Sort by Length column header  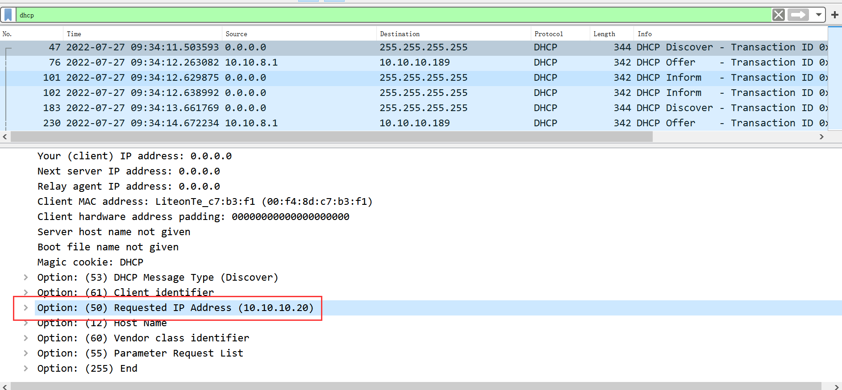click(x=612, y=34)
